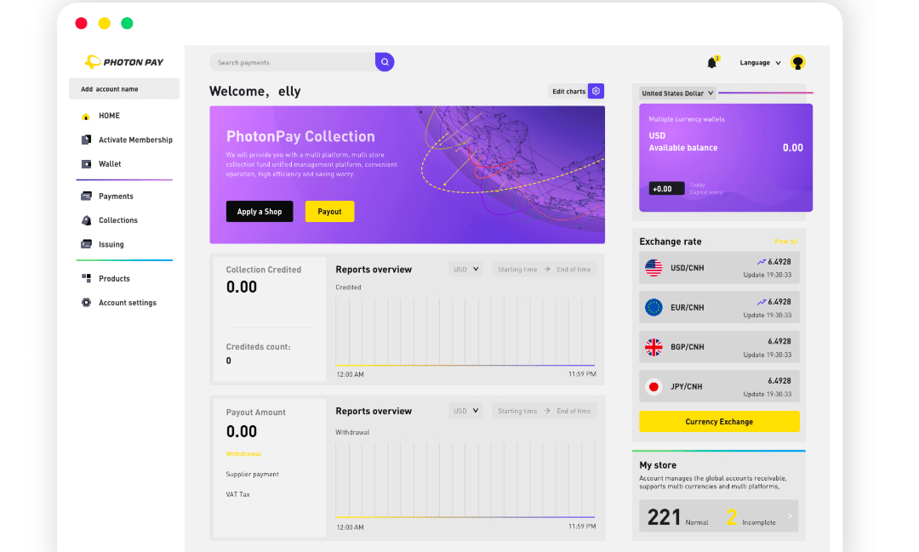Viewport: 919px width, 552px height.
Task: Click the yellow Payout button
Action: [x=329, y=212]
